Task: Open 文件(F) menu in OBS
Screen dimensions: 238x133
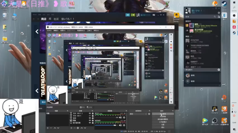Action: point(49,30)
